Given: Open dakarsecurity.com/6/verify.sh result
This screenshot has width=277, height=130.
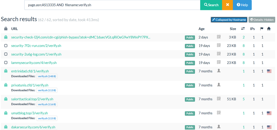Looking at the screenshot, I should (x=33, y=127).
